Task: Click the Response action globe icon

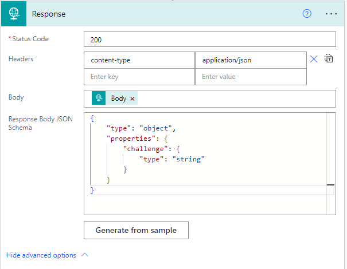Action: (x=14, y=14)
